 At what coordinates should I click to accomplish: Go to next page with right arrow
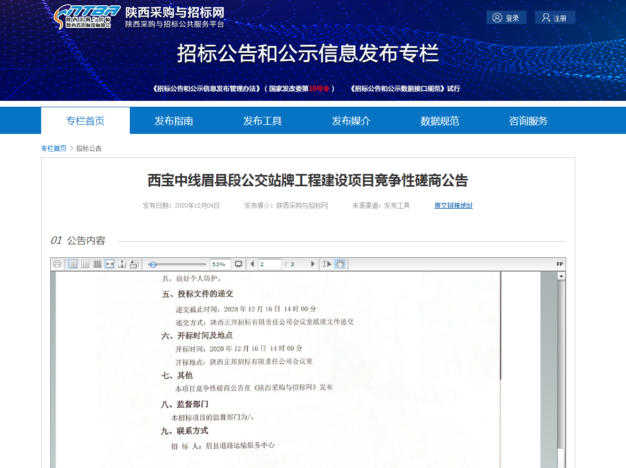pos(313,264)
